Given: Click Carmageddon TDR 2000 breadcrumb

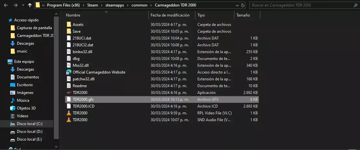Looking at the screenshot, I should click(x=175, y=5).
